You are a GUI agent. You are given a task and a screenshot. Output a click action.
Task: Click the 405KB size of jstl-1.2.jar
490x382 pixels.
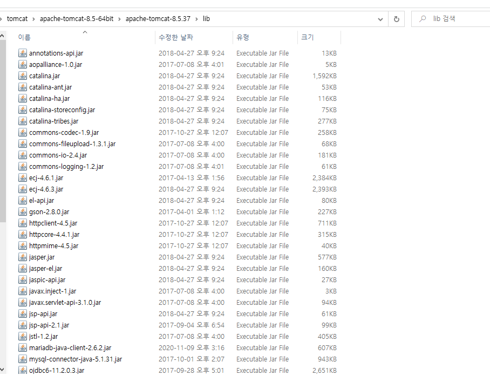[327, 336]
